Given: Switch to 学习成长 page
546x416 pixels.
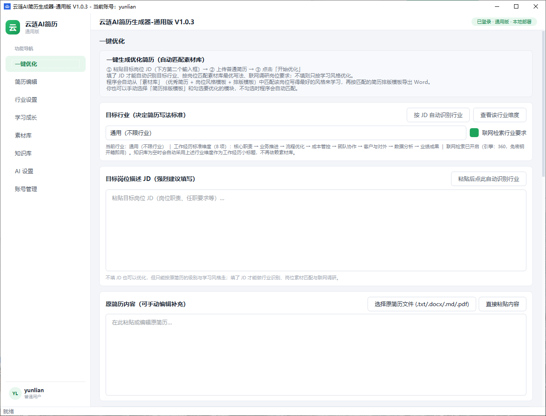Looking at the screenshot, I should 46,118.
